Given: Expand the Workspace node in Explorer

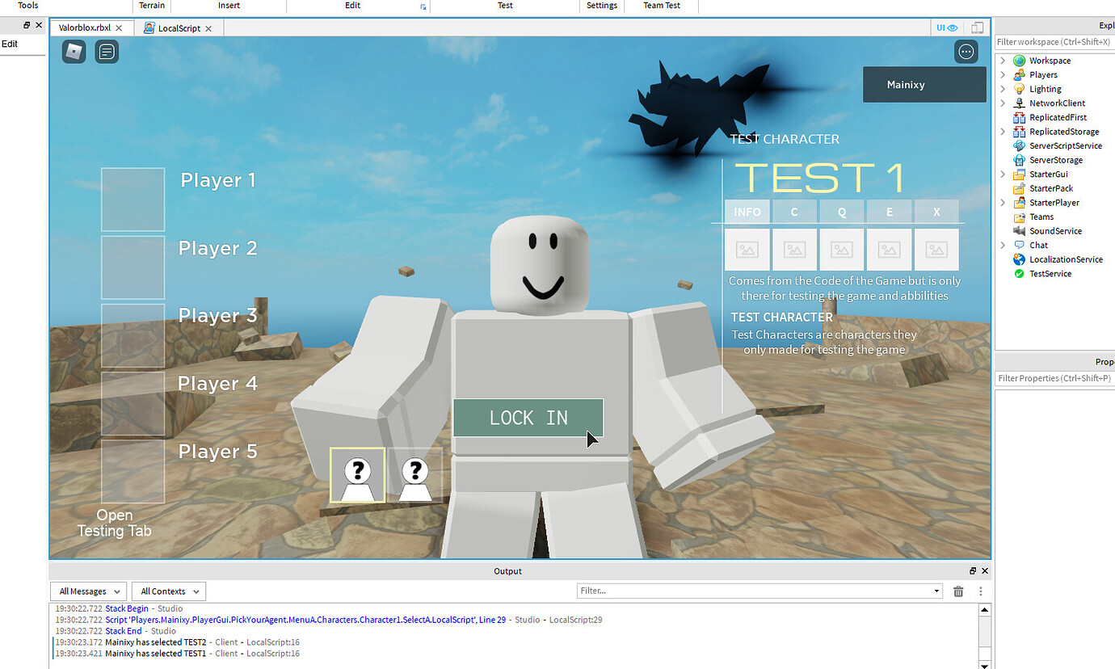Looking at the screenshot, I should tap(1002, 60).
